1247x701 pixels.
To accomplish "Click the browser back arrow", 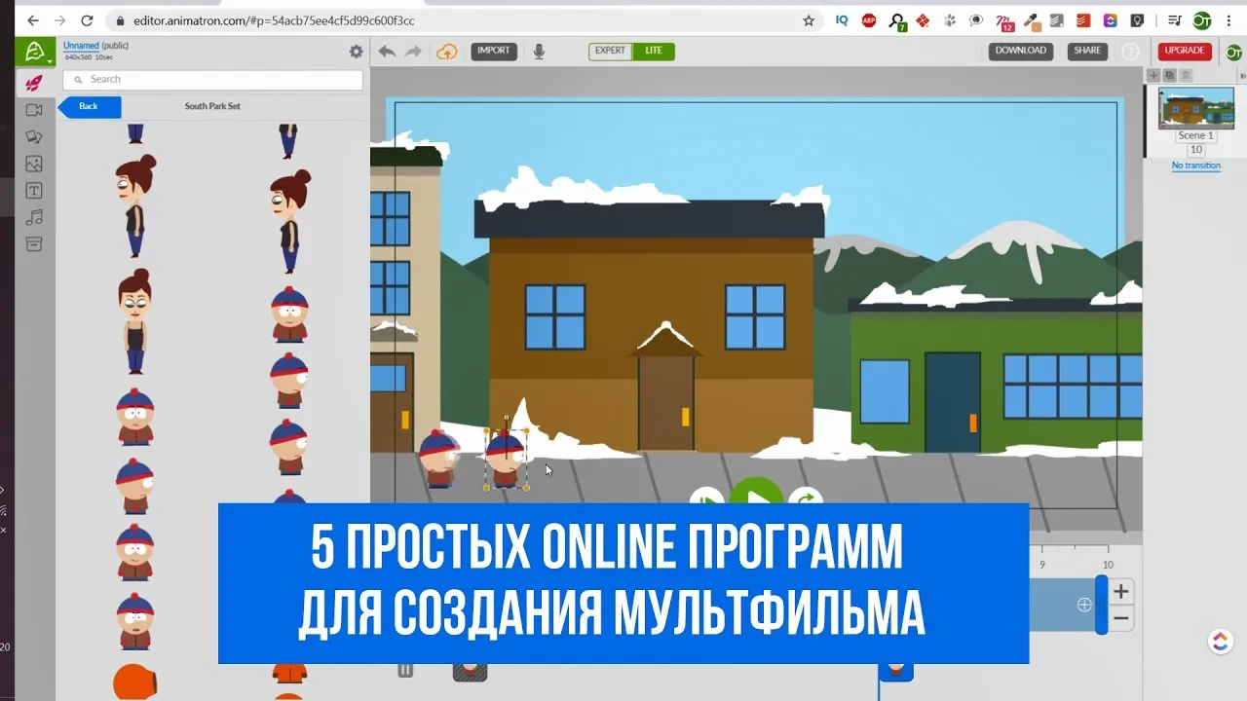I will click(32, 19).
